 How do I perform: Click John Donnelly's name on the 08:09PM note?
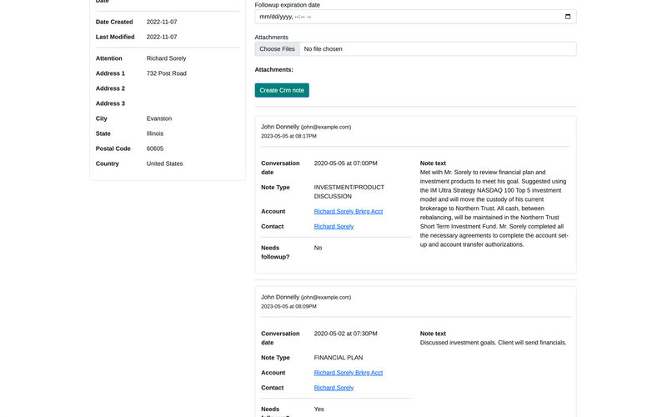click(279, 297)
